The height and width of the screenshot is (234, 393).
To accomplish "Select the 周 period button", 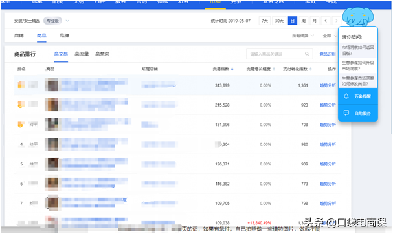I will pyautogui.click(x=304, y=21).
